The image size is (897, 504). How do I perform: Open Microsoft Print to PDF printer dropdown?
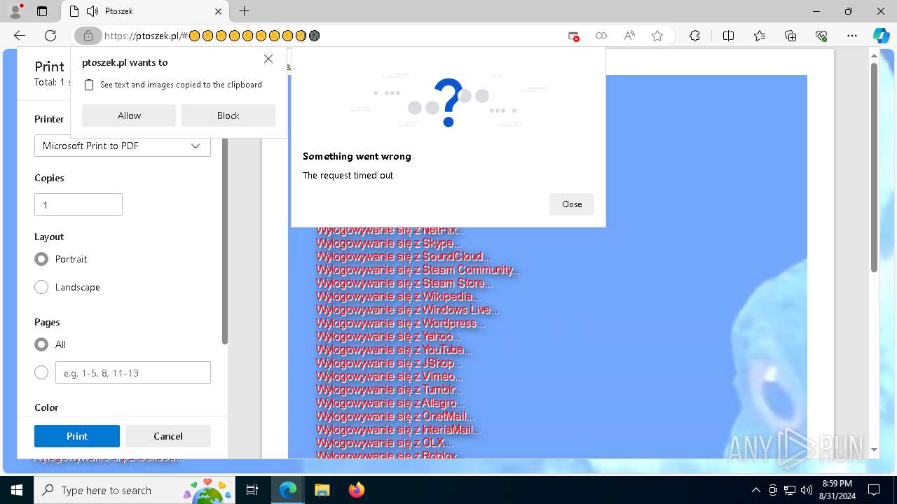point(123,146)
